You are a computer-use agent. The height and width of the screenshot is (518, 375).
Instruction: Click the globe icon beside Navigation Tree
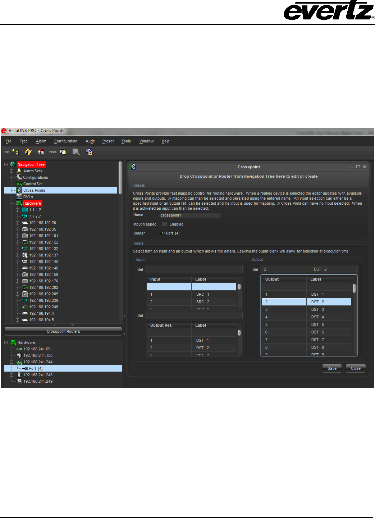tap(13, 164)
